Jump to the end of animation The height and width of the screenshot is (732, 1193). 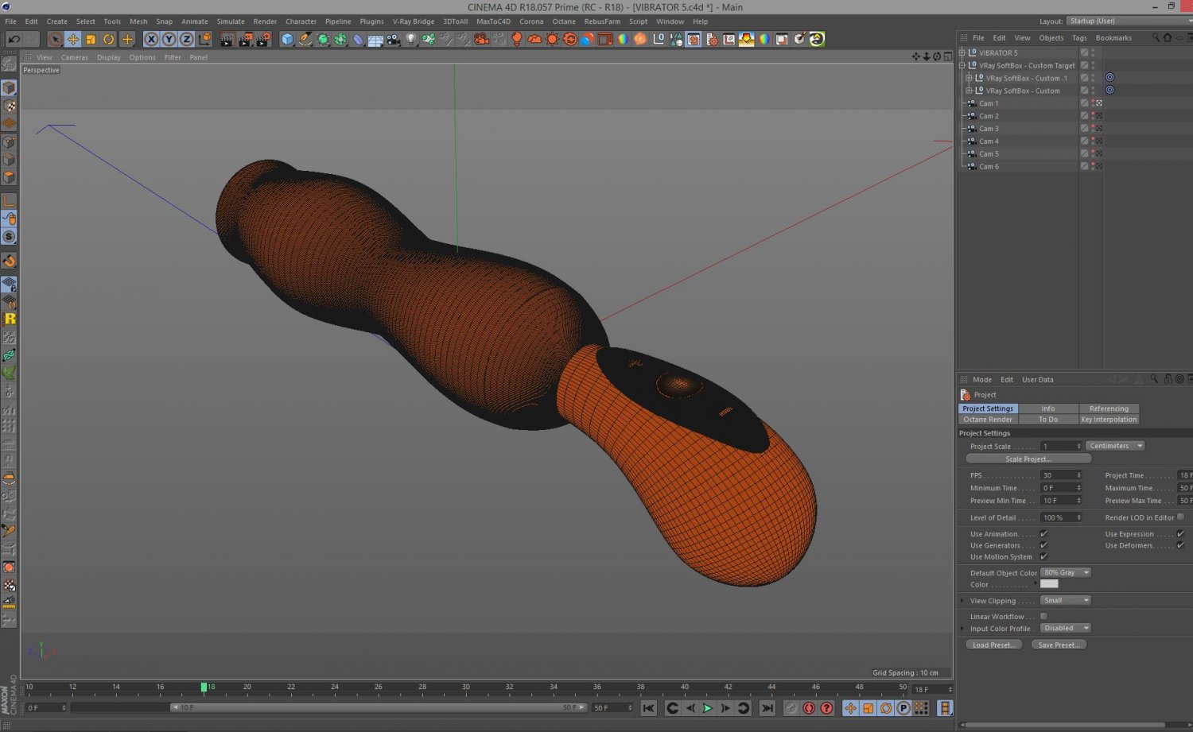tap(767, 708)
